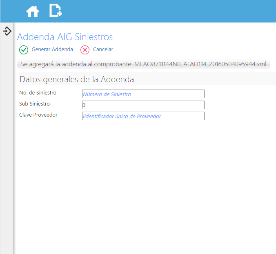Select the comprobante file name message
The width and height of the screenshot is (276, 254).
pos(143,64)
